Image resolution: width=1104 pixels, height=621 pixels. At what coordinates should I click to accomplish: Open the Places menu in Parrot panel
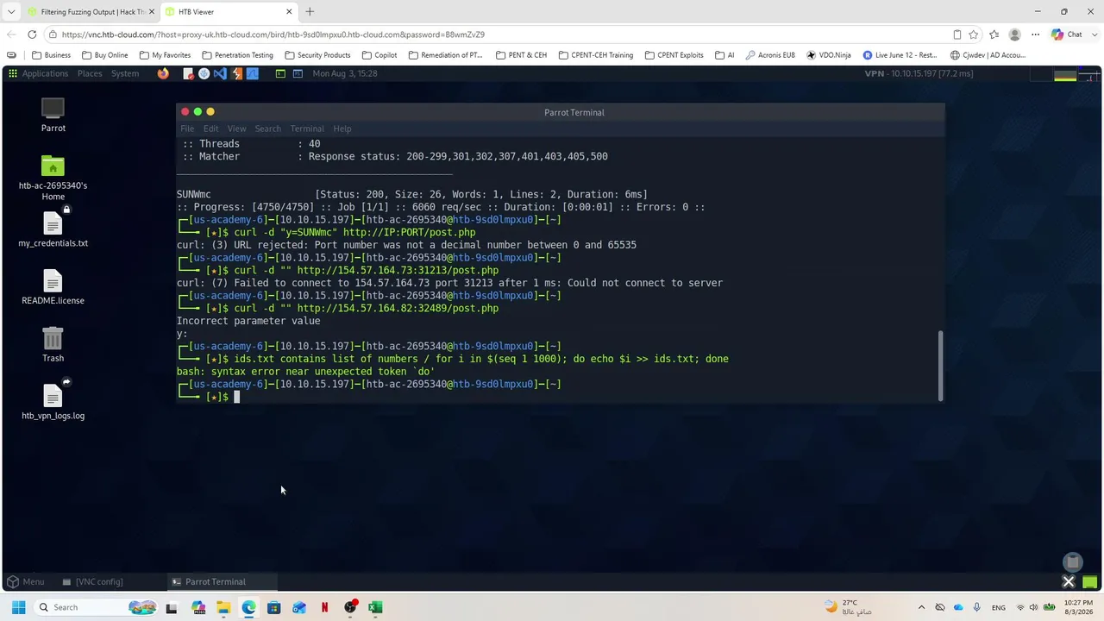point(90,73)
